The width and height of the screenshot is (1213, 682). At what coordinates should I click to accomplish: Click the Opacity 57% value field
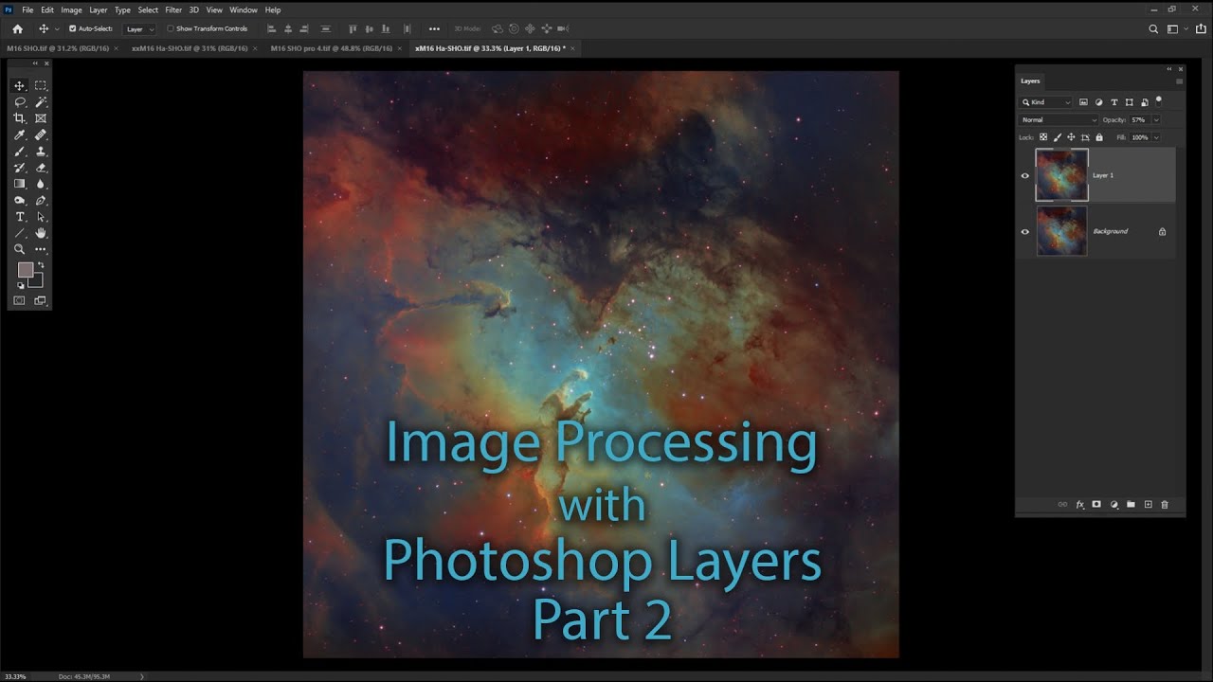point(1139,120)
